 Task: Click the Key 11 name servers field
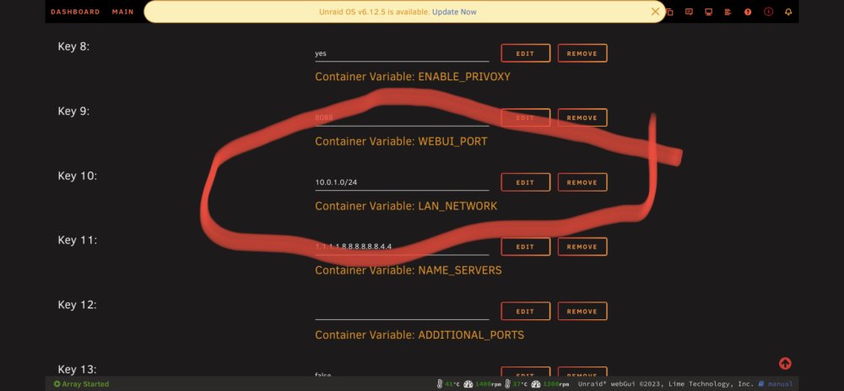[x=402, y=247]
